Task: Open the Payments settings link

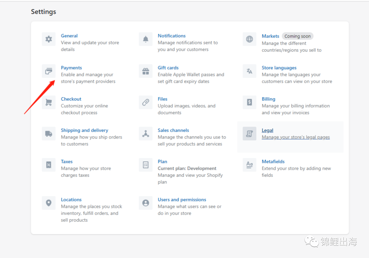Action: pos(71,68)
